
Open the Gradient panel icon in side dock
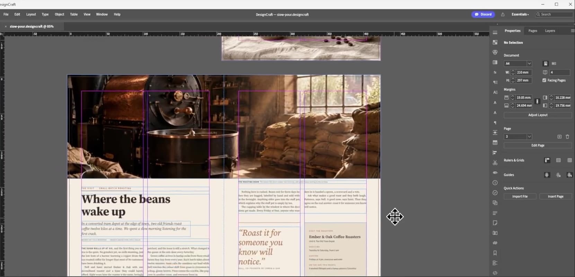[495, 62]
